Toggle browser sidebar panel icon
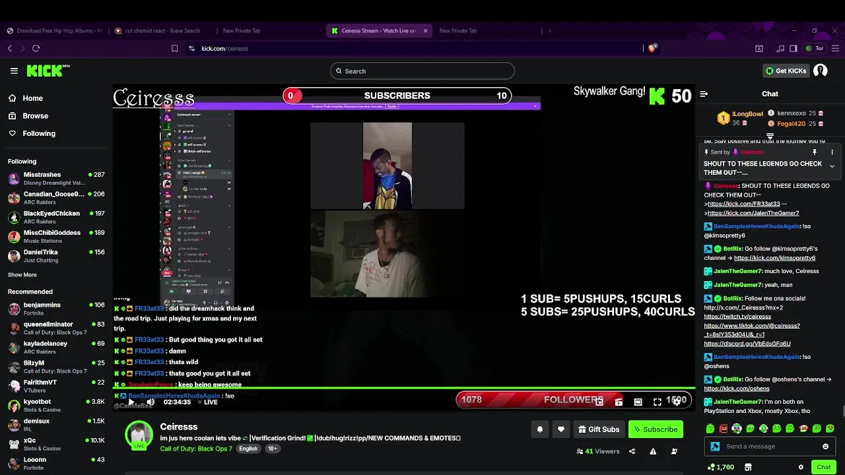This screenshot has height=475, width=845. [794, 48]
